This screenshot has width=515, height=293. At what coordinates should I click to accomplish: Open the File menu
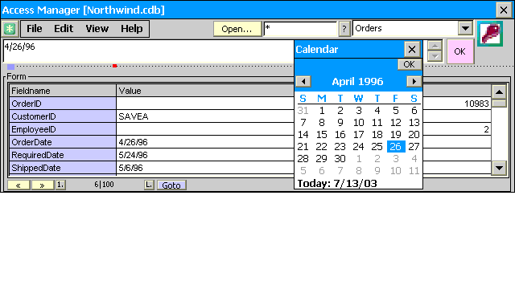point(34,29)
